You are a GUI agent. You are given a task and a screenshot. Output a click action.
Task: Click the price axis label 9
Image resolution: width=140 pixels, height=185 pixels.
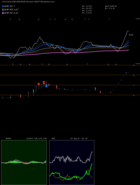coord(134,66)
